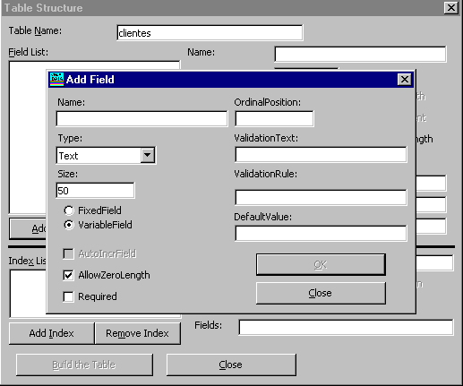Click the Close button in Add Field
463x386 pixels.
[x=321, y=293]
